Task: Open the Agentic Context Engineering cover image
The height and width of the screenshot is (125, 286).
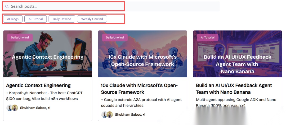Action: point(48,54)
